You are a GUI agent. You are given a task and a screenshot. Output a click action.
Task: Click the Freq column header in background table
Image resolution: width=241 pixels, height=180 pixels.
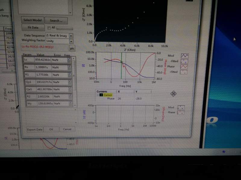click(x=8, y=29)
